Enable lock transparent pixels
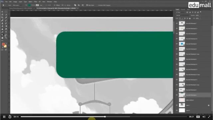 (x=180, y=18)
